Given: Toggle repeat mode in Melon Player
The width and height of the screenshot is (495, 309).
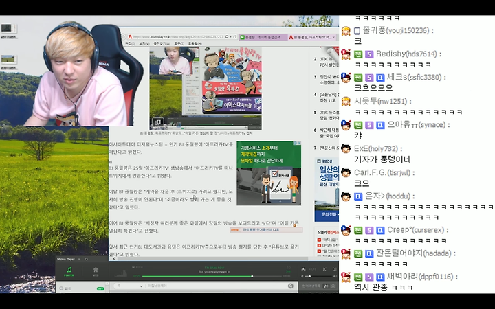Looking at the screenshot, I should 313,269.
